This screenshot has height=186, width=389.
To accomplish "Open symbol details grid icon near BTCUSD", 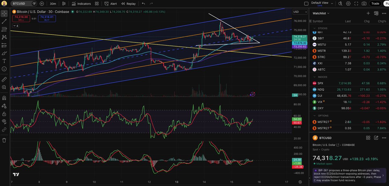I will coord(368,137).
